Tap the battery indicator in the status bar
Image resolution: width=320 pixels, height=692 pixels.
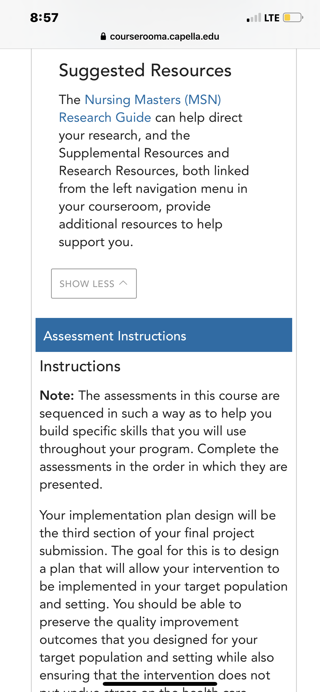293,18
